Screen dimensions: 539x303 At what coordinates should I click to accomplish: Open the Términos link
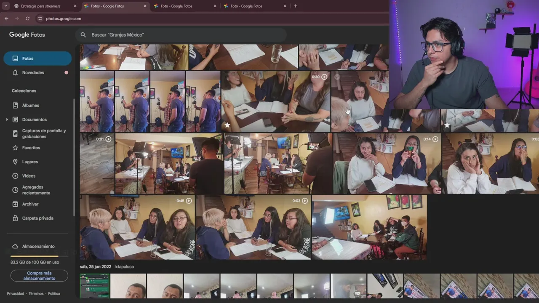click(x=36, y=293)
